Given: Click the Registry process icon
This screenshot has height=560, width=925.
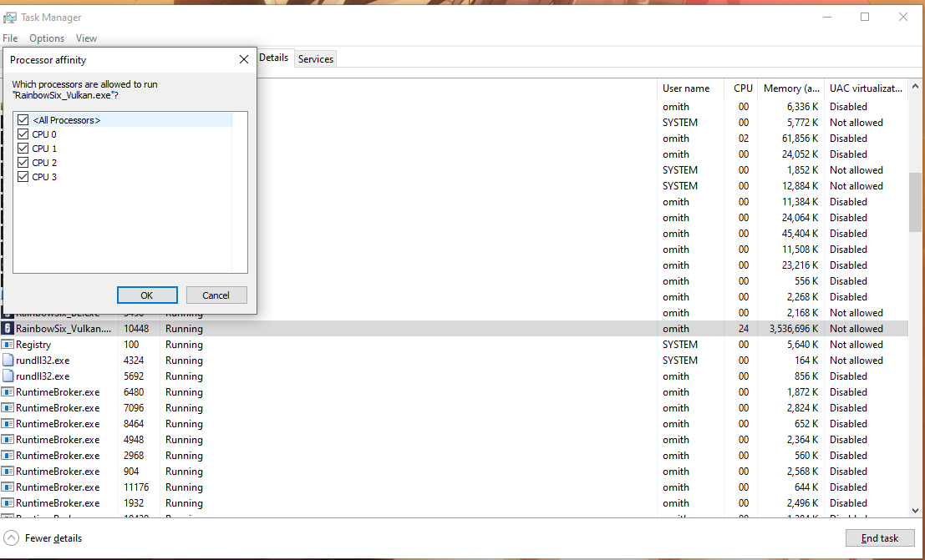Looking at the screenshot, I should tap(8, 344).
